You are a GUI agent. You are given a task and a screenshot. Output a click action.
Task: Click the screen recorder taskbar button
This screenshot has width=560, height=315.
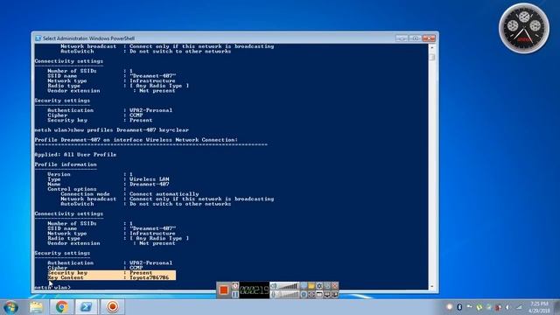[x=112, y=307]
